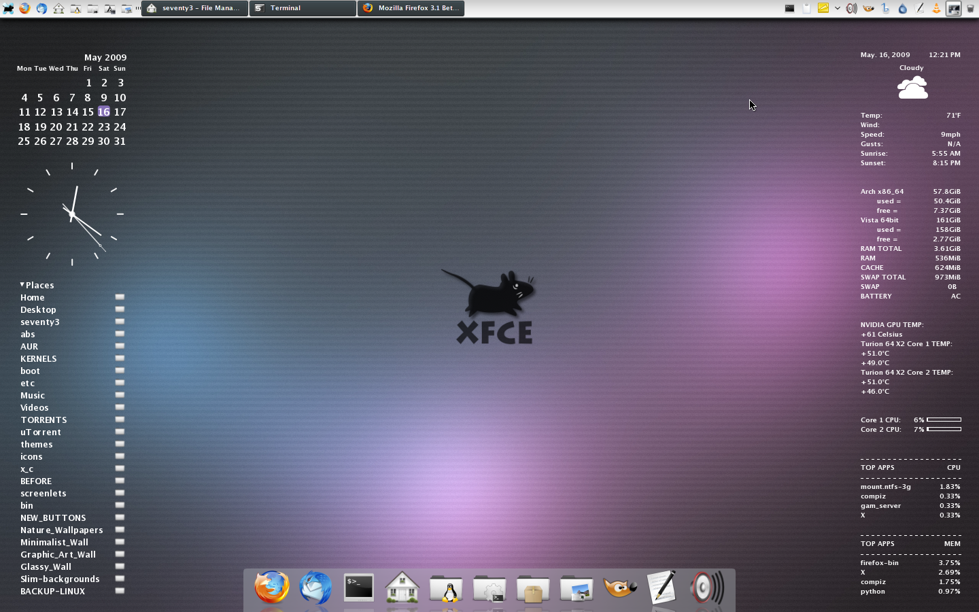979x612 pixels.
Task: Open the pictures camera folder in the dock
Action: pos(577,588)
